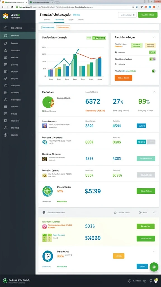Click the bookmark star in address bar
161x287 pixels.
(x=133, y=7)
